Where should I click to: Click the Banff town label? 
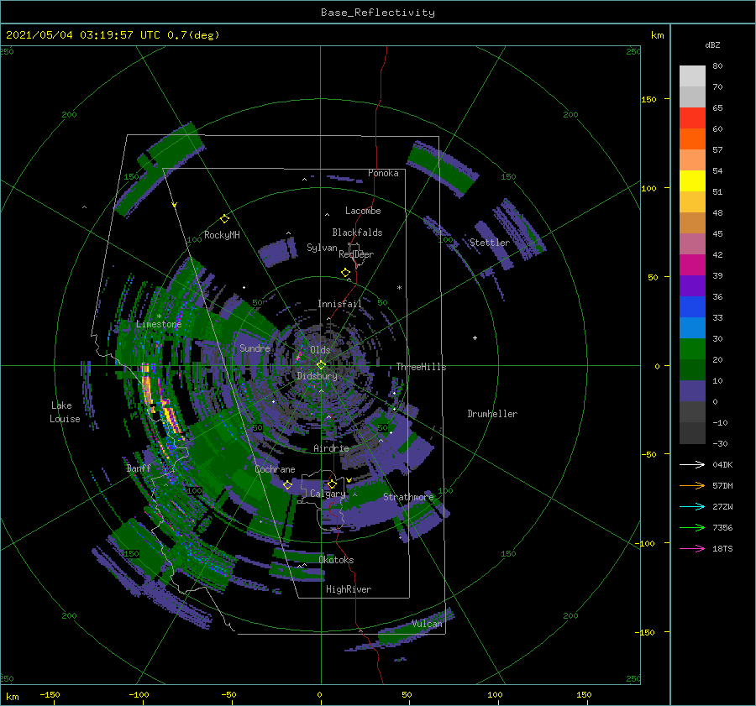point(139,468)
